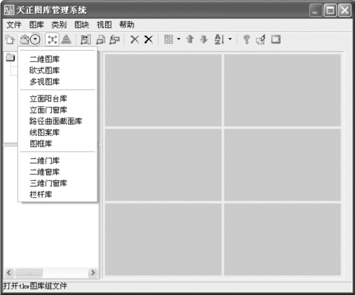This screenshot has width=355, height=295.
Task: Click the left scroll arrow
Action: pos(9,272)
